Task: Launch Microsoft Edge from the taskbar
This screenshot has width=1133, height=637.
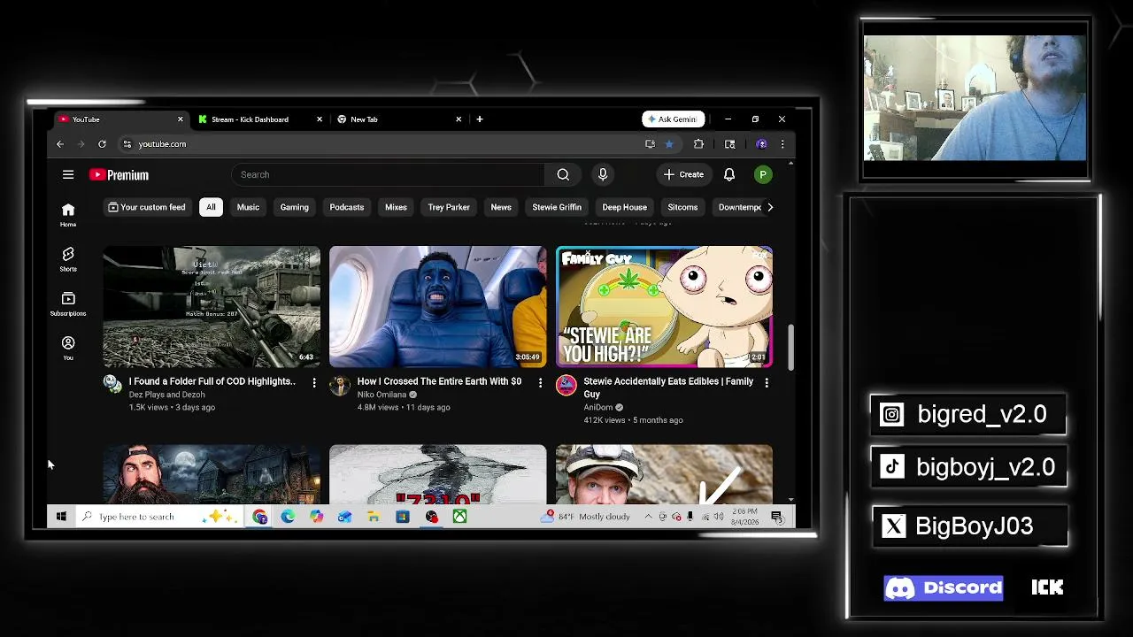Action: point(288,517)
